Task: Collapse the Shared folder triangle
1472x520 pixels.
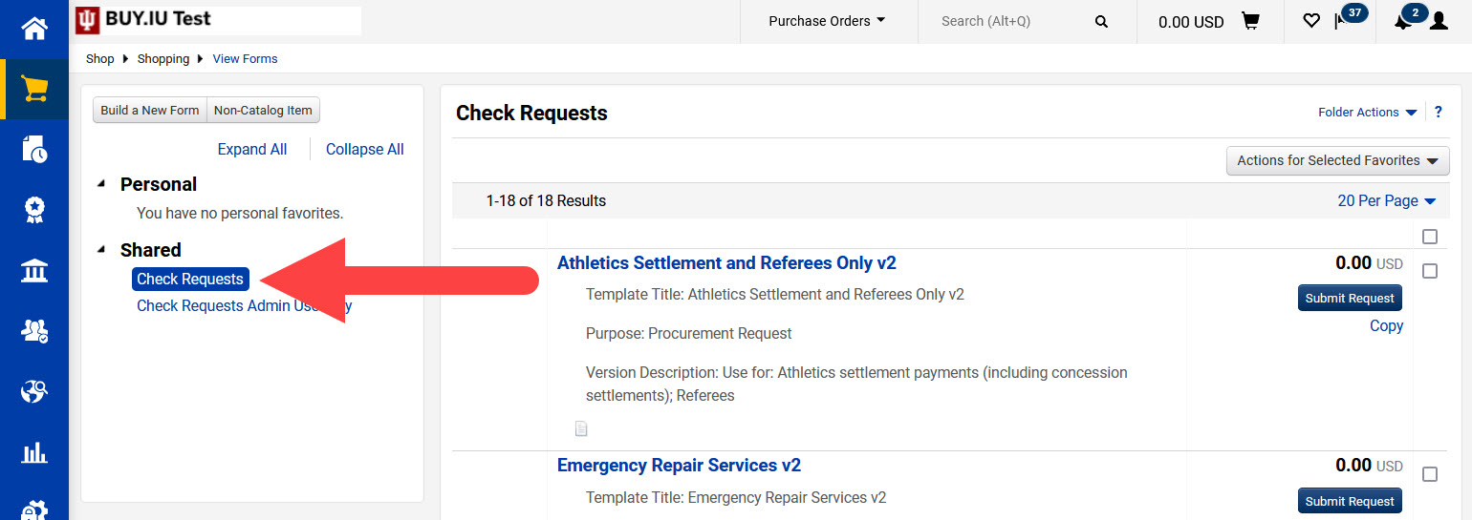Action: [103, 250]
